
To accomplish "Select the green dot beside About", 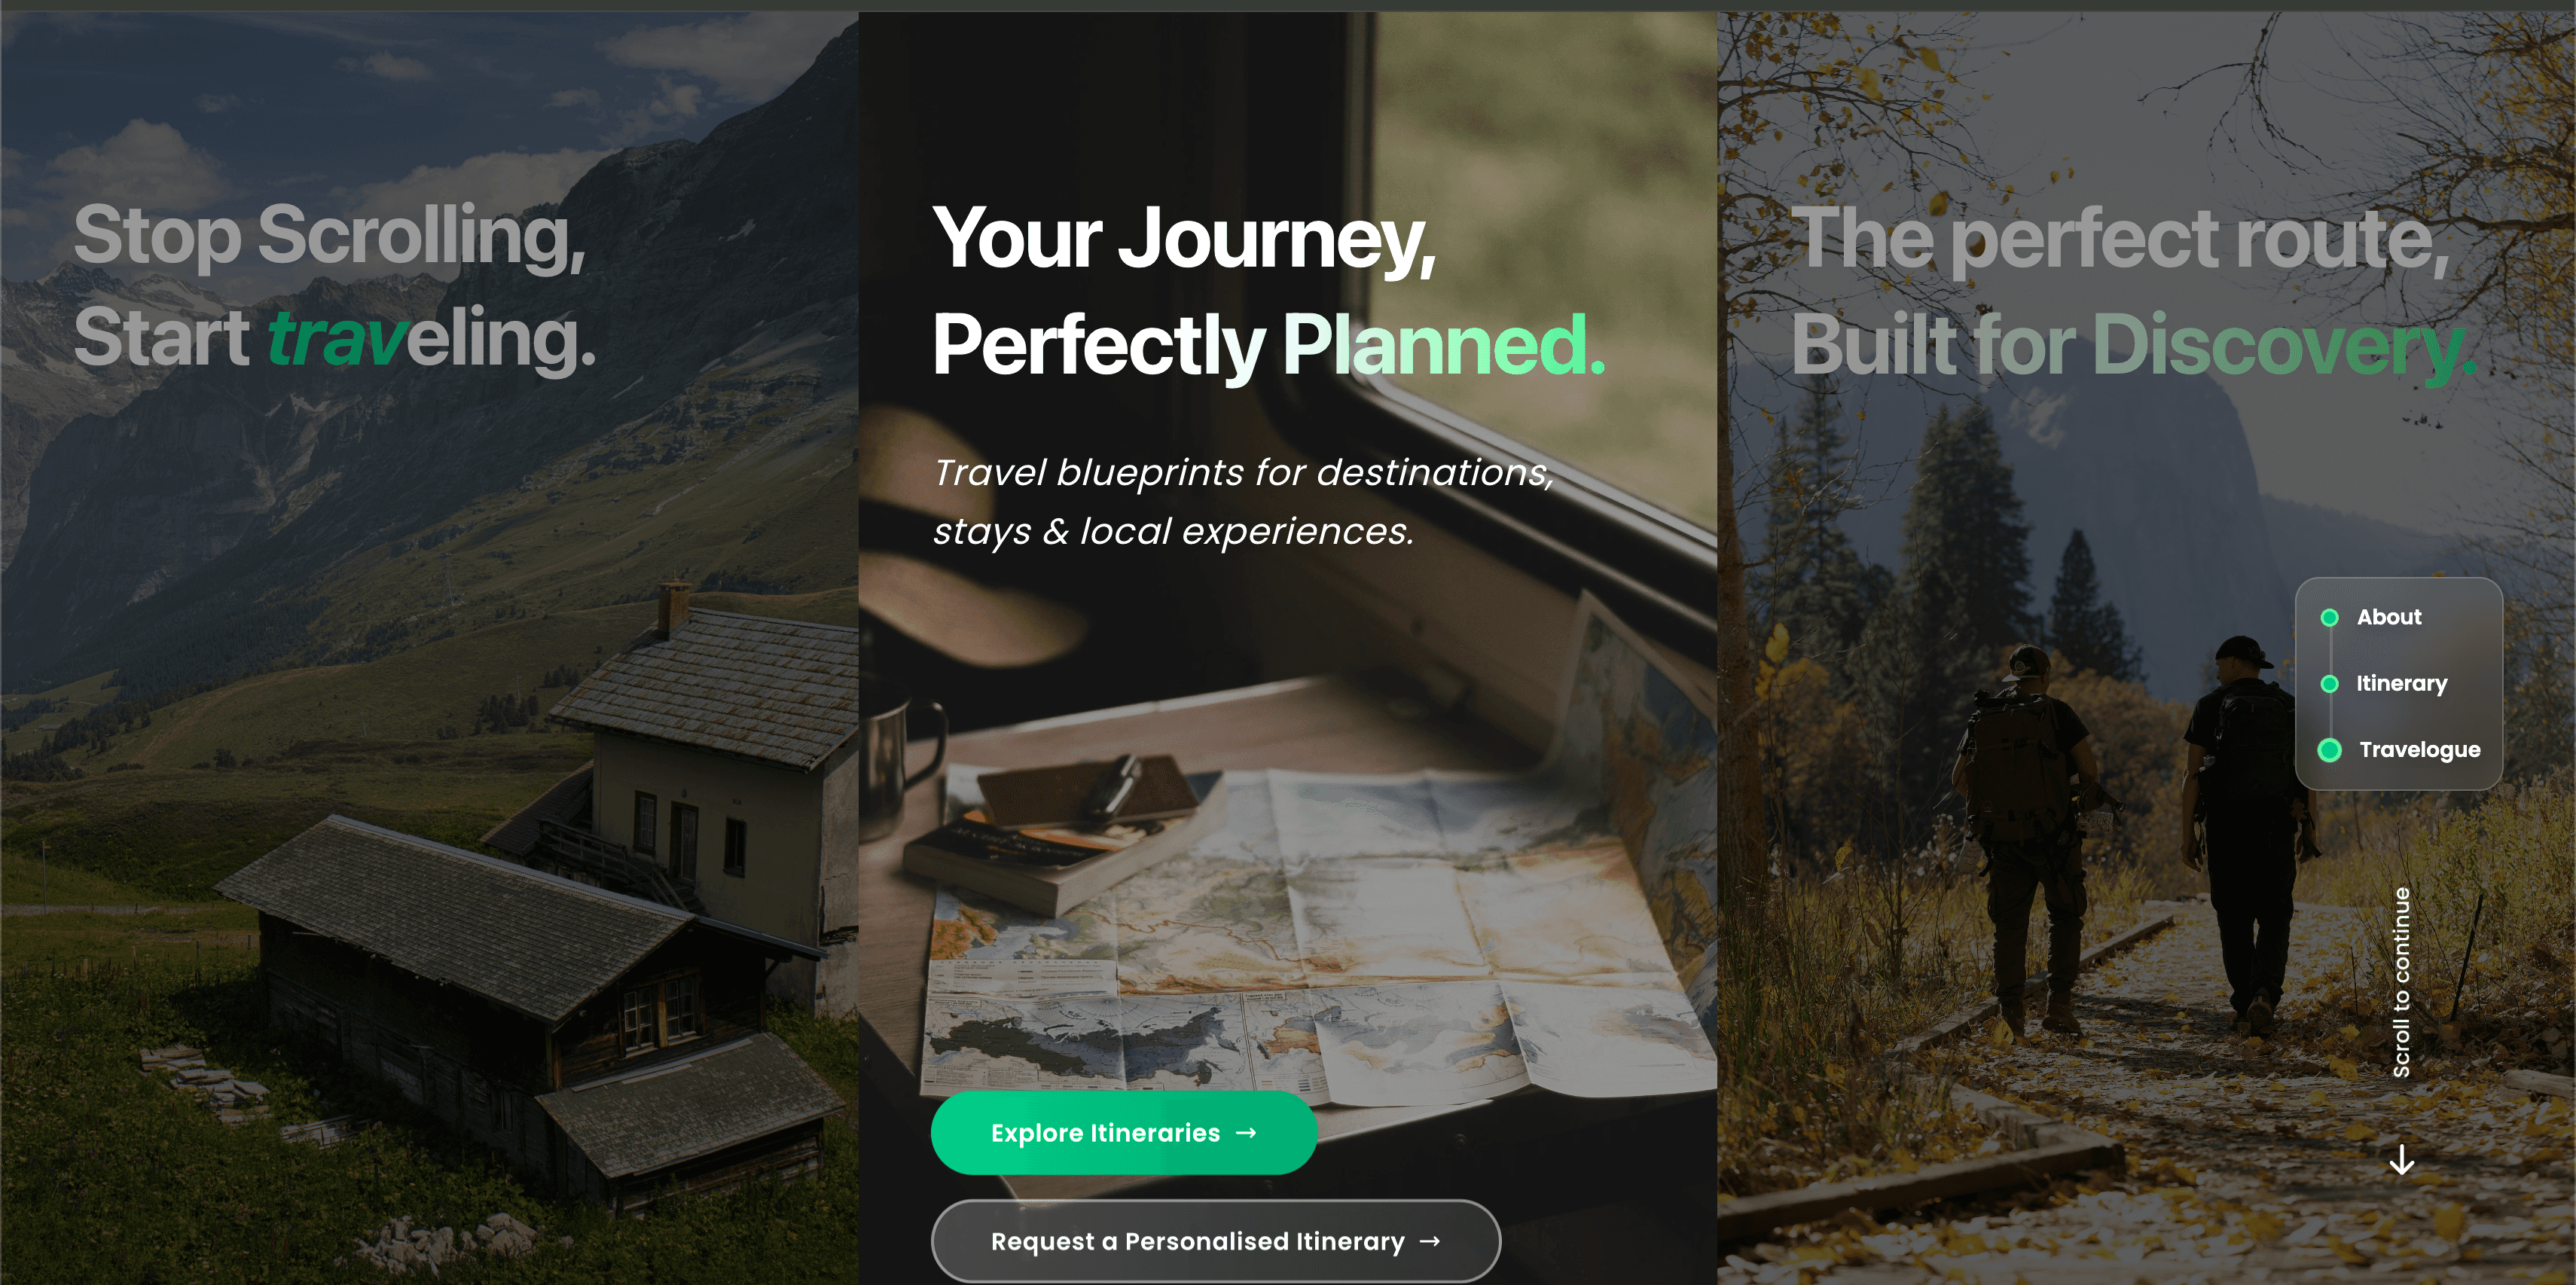I will coord(2329,617).
